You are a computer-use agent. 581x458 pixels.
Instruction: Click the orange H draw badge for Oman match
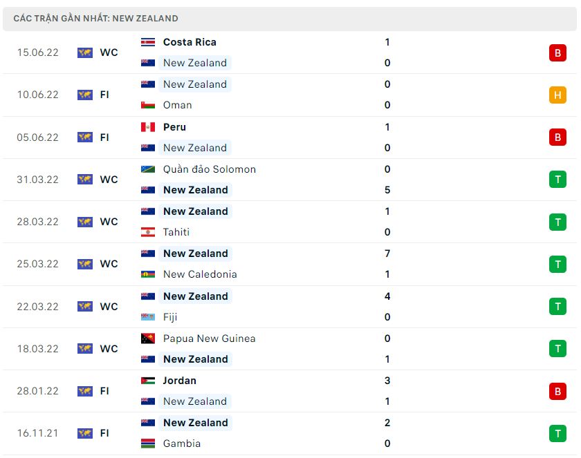coord(557,95)
